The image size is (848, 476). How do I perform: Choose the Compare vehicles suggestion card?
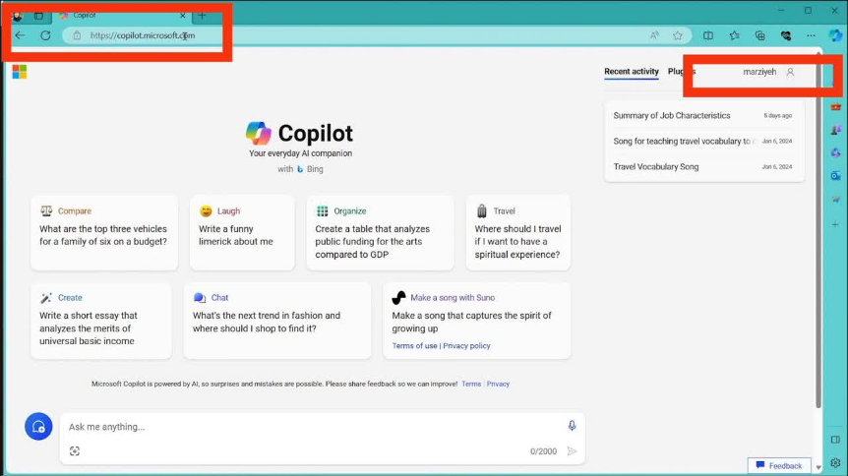[104, 232]
